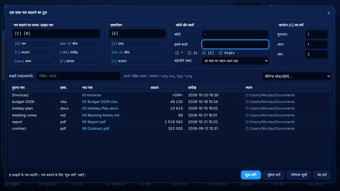Check the ^ option checkbox
Image resolution: width=340 pixels, height=191 pixels.
click(177, 53)
